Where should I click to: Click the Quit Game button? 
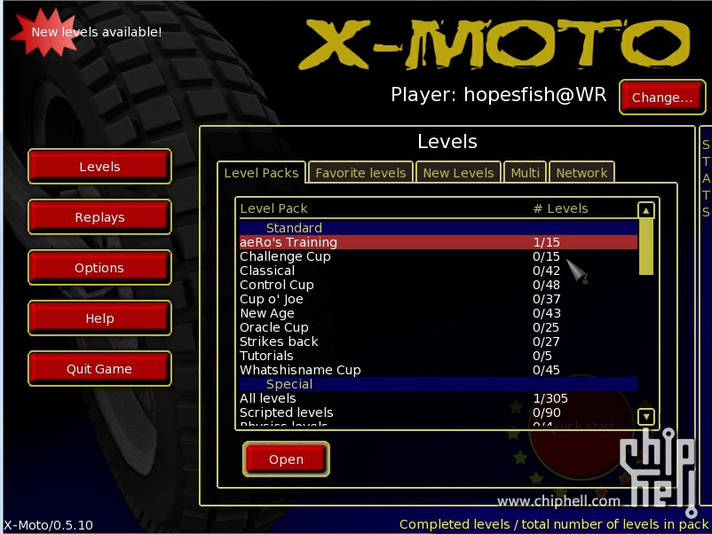[x=99, y=369]
